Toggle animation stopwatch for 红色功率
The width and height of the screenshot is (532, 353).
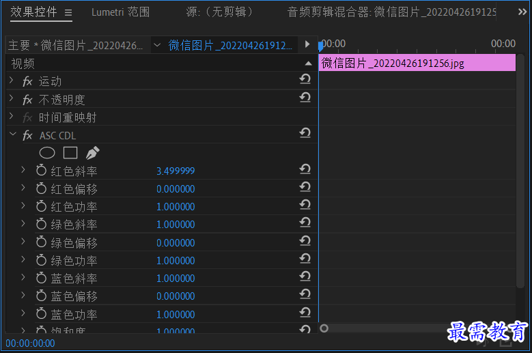click(42, 206)
